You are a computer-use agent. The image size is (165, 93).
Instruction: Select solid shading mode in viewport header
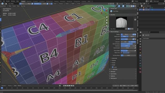(131, 6)
